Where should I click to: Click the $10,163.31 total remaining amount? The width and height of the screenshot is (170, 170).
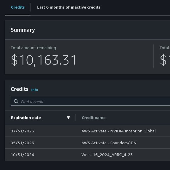(x=44, y=60)
